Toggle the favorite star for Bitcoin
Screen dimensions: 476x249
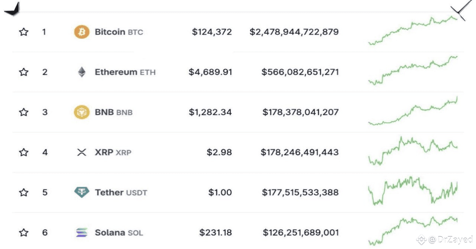pos(24,32)
